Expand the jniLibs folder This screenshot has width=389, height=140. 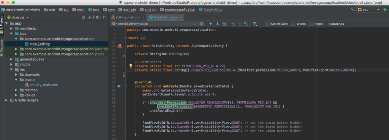(x=11, y=64)
